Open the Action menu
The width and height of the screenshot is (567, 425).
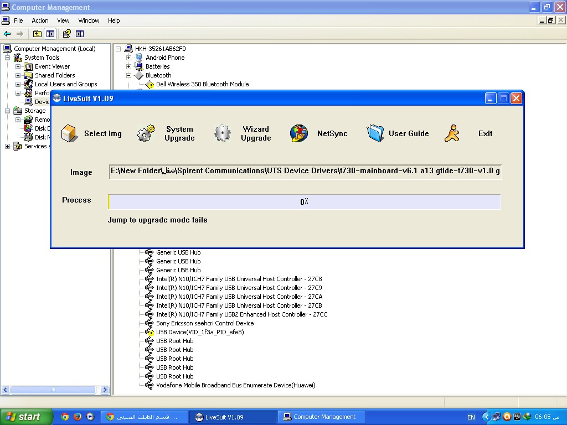[40, 20]
